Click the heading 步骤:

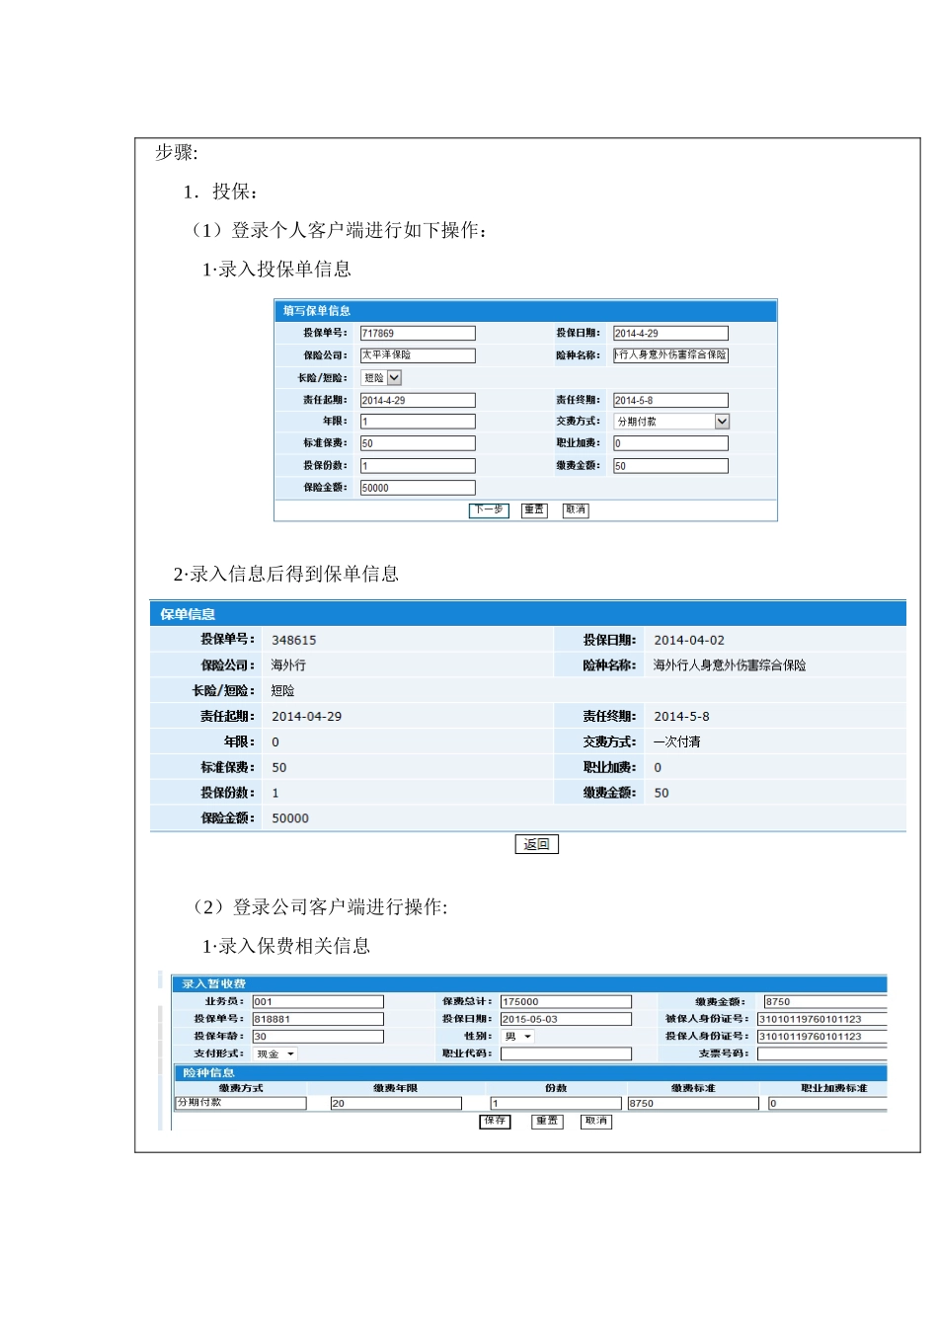tap(177, 152)
